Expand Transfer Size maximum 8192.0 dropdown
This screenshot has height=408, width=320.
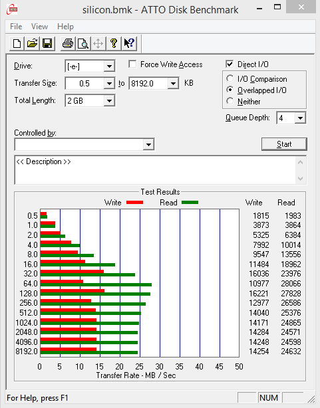[x=173, y=84]
